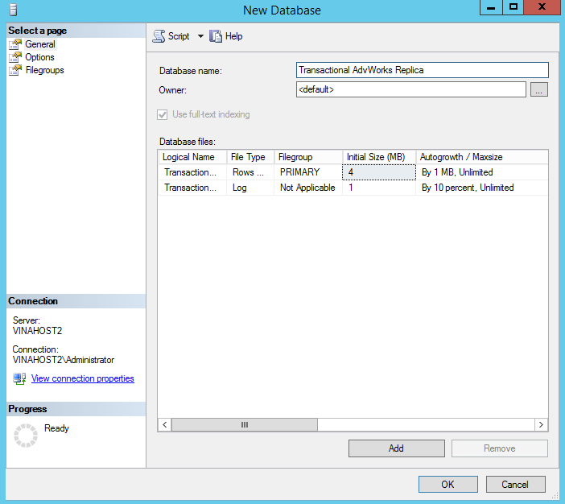This screenshot has height=504, width=565.
Task: Click the Script toolbar icon
Action: coord(159,36)
